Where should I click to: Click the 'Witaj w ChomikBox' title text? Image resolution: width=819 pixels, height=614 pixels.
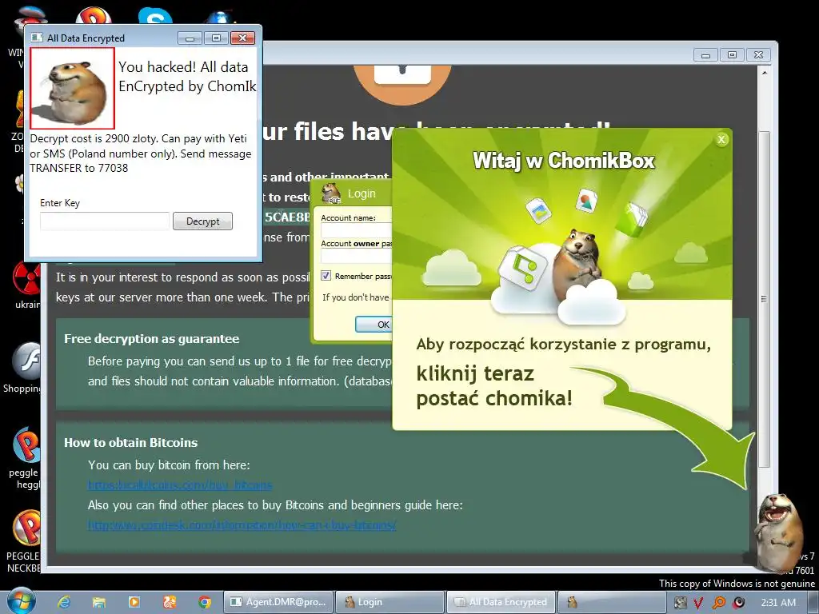pos(563,161)
